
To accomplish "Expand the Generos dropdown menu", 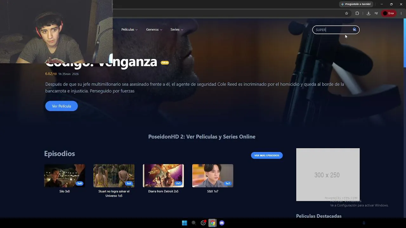I will 154,29.
